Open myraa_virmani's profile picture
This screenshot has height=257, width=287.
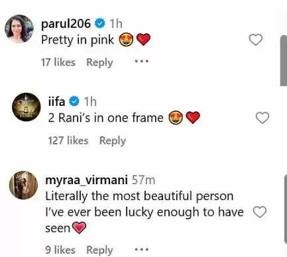coord(23,185)
